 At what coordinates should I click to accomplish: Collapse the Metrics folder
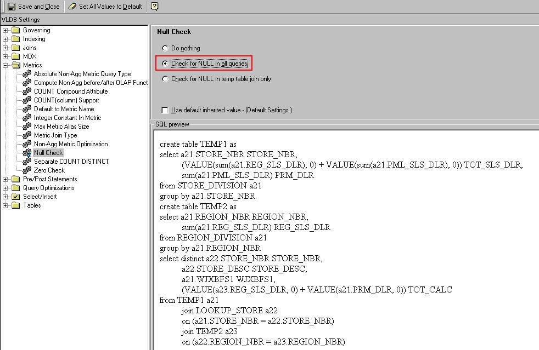point(5,65)
